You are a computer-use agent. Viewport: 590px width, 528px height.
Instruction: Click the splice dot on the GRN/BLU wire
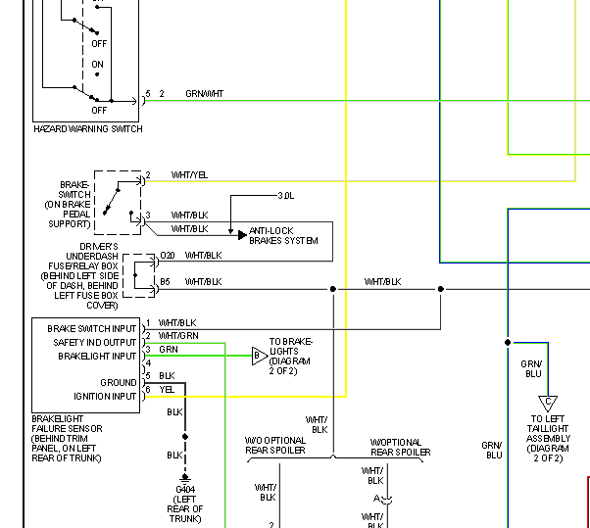tap(508, 342)
